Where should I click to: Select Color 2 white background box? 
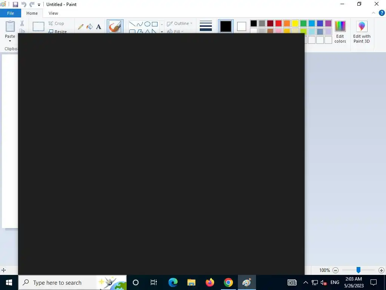tap(242, 26)
